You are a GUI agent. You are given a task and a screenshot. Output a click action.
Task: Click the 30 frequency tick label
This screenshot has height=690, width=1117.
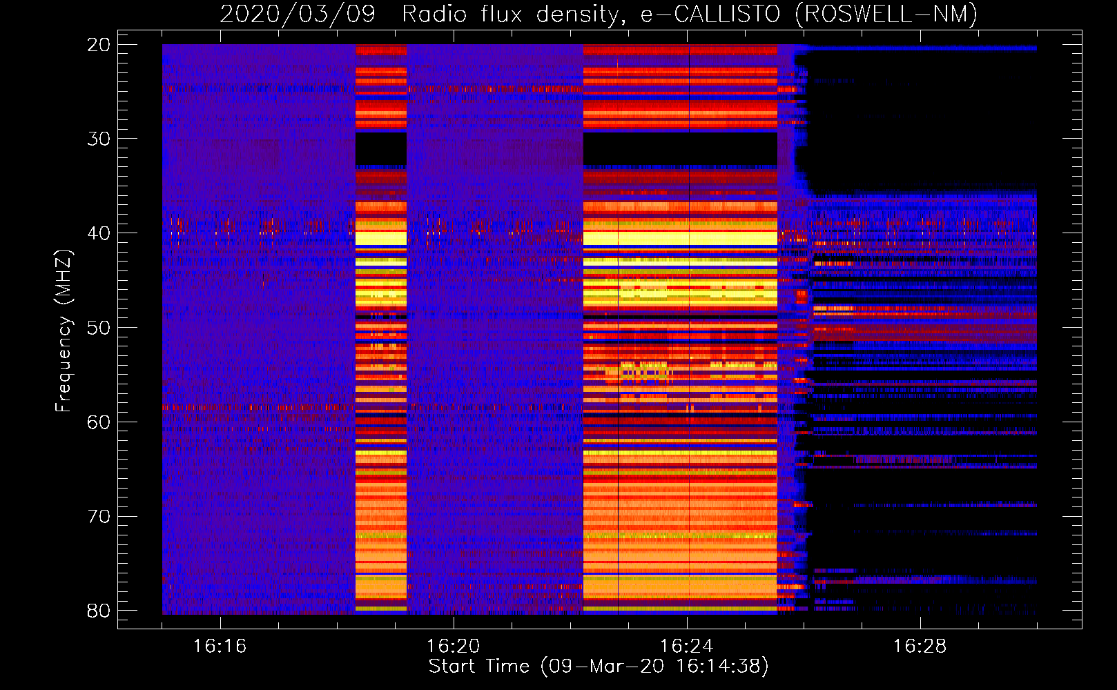pos(99,139)
